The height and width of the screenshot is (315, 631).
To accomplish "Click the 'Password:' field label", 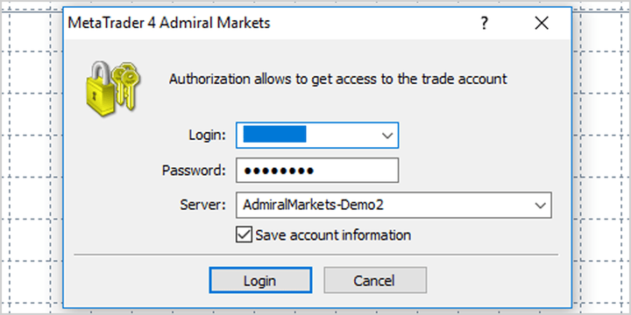I will 194,171.
